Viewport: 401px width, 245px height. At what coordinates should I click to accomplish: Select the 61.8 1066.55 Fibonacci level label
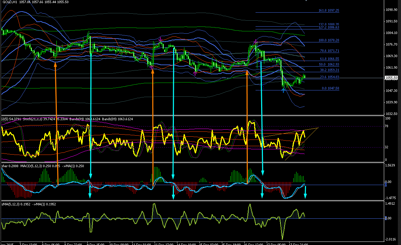[329, 59]
